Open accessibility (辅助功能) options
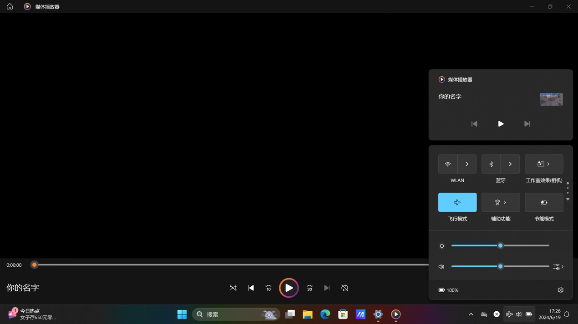This screenshot has height=324, width=578. coord(501,203)
